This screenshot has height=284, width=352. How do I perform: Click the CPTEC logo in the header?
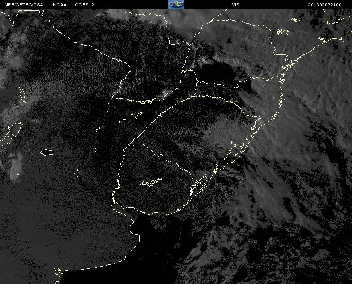176,4
